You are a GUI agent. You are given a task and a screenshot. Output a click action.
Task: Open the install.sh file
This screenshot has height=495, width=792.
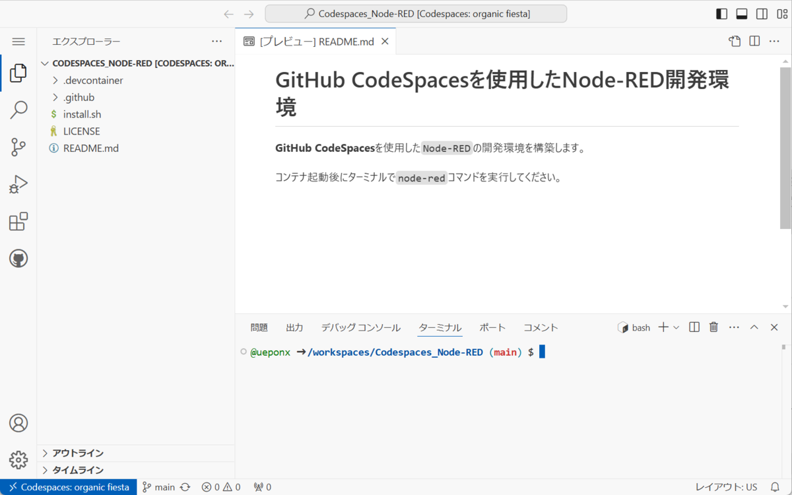(x=135, y=114)
